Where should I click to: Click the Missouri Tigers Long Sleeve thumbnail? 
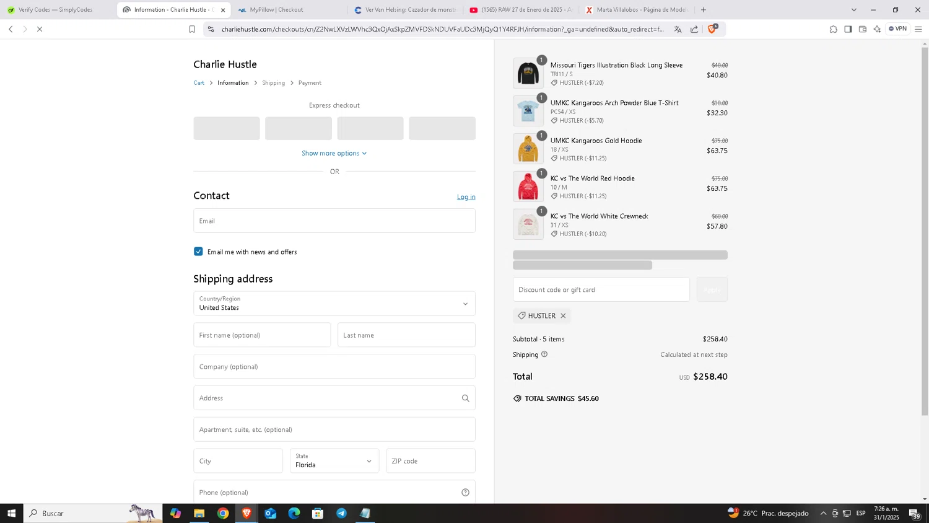pos(528,73)
